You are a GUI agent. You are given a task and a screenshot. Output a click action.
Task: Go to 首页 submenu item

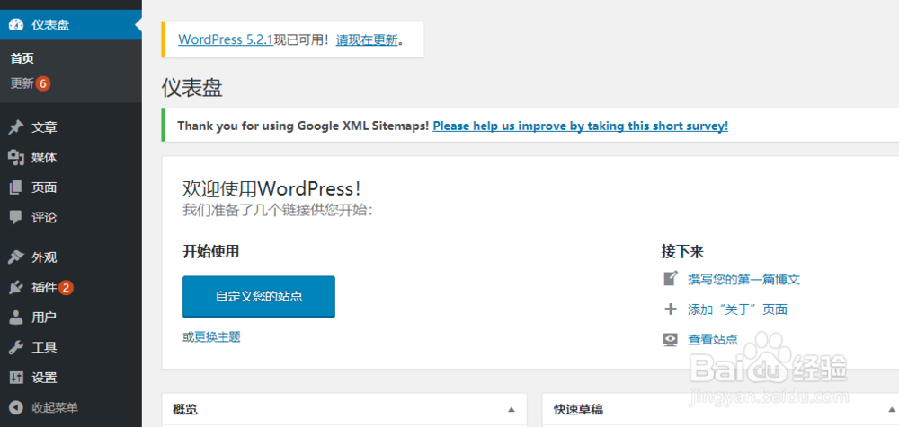pyautogui.click(x=22, y=57)
